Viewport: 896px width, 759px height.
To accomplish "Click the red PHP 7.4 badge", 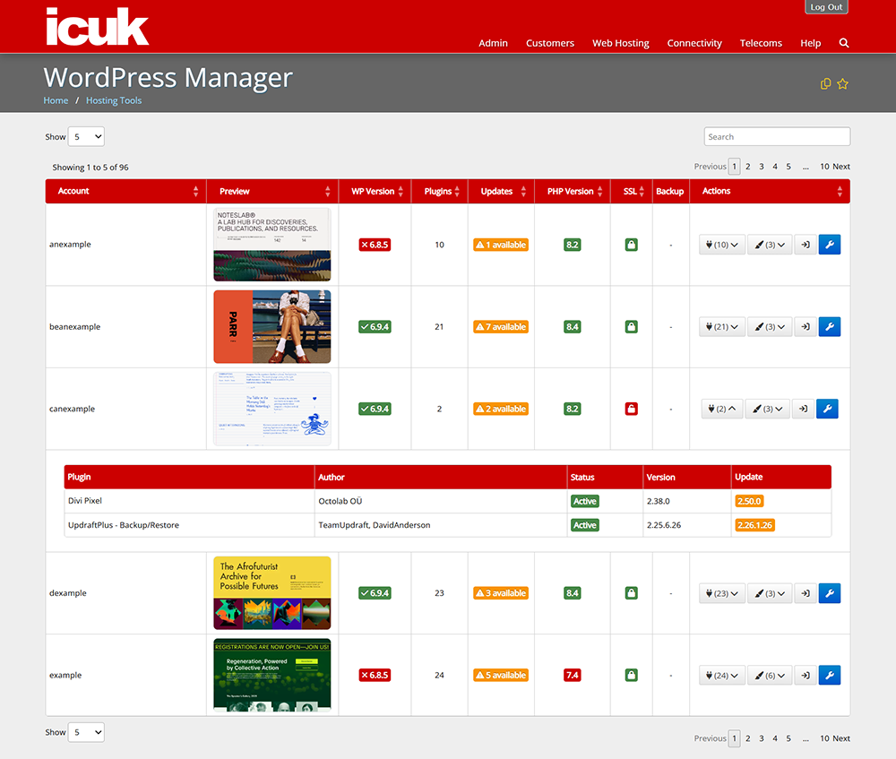I will [572, 675].
